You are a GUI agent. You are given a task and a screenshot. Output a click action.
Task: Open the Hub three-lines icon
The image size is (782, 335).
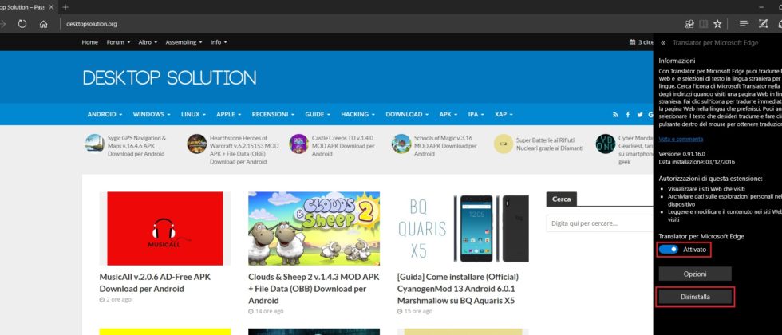[x=744, y=23]
